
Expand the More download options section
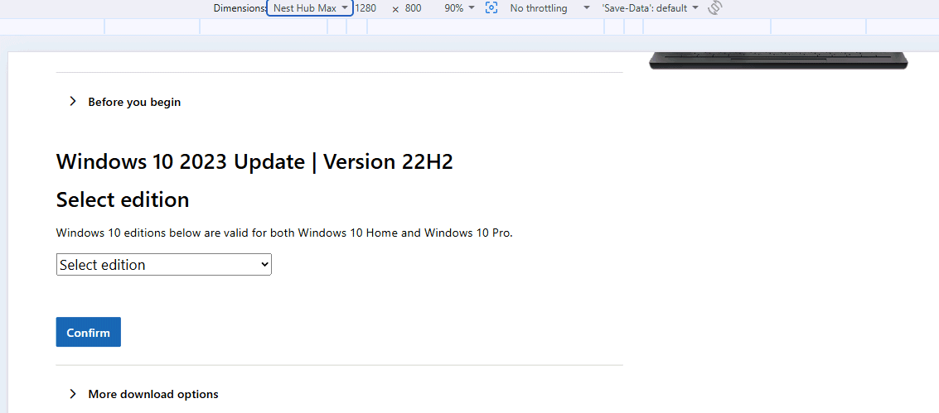pyautogui.click(x=143, y=394)
